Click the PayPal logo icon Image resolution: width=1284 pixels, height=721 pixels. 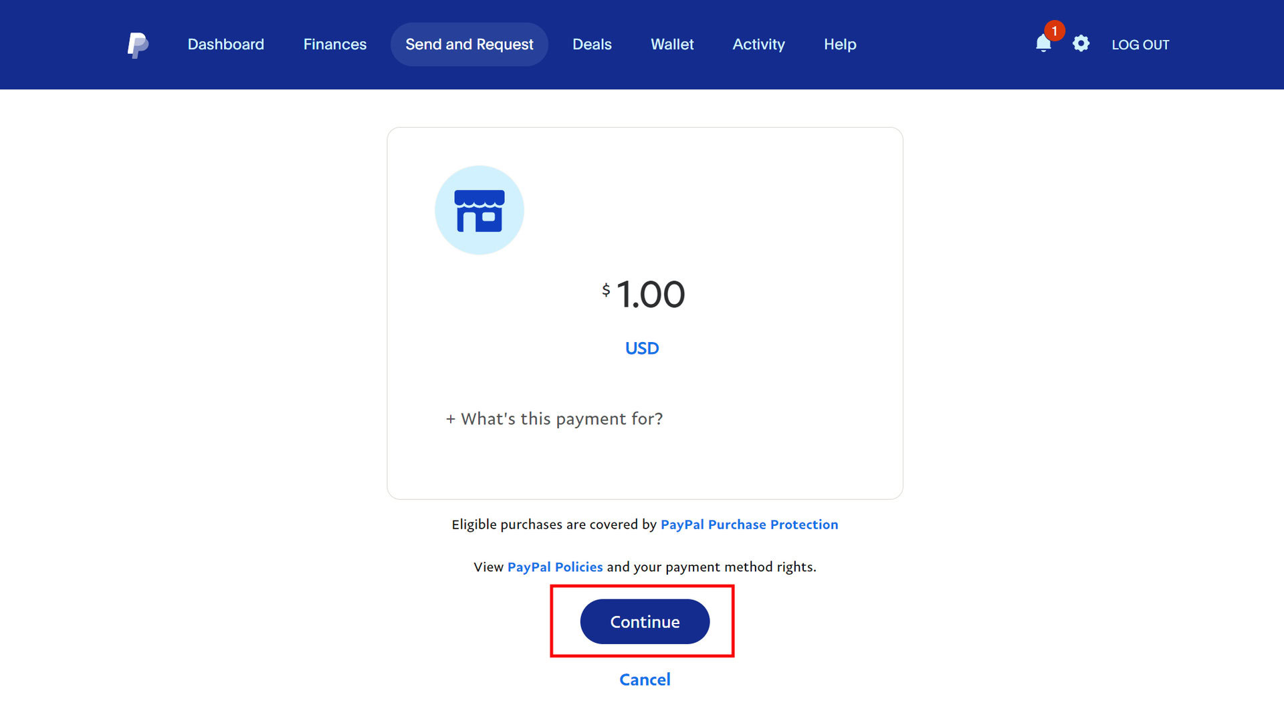click(138, 45)
